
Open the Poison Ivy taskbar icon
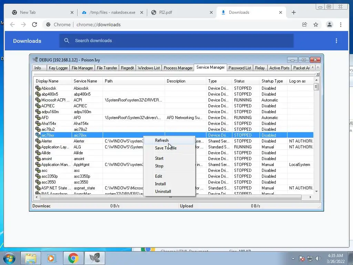(95, 258)
